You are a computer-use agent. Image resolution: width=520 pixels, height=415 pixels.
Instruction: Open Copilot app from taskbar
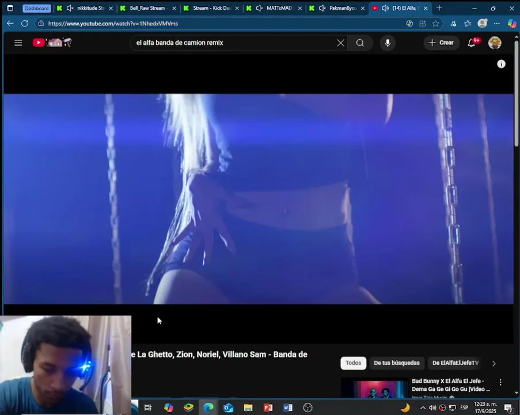169,408
